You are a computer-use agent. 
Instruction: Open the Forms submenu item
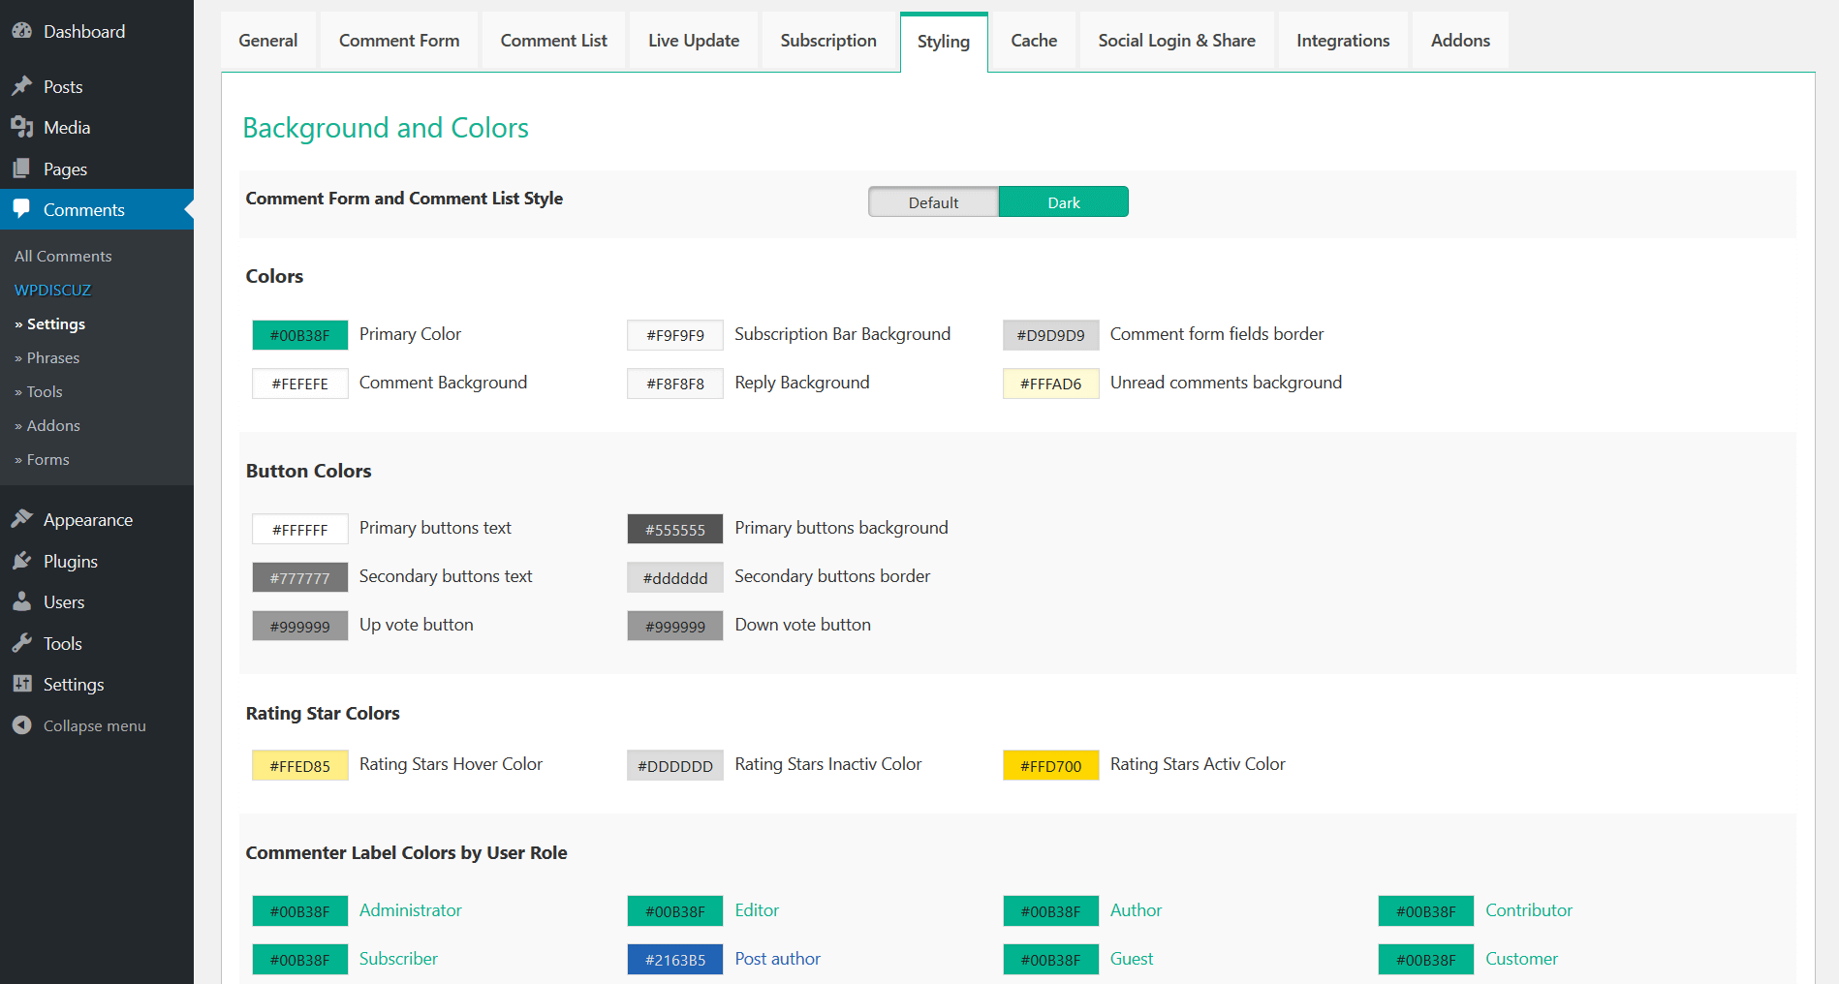point(47,459)
